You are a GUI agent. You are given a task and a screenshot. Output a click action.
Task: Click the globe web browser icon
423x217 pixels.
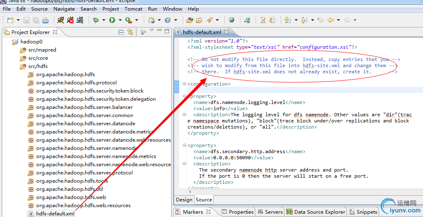pyautogui.click(x=232, y=20)
